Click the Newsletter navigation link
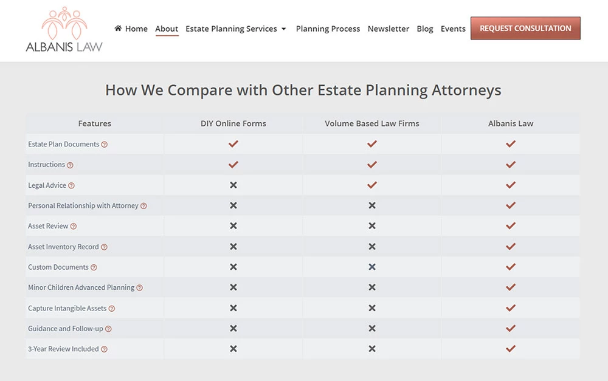 (x=389, y=29)
